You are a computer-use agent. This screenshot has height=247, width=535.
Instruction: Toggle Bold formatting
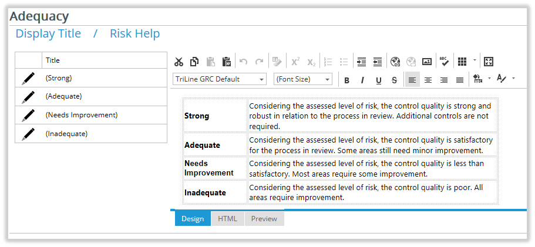[346, 80]
